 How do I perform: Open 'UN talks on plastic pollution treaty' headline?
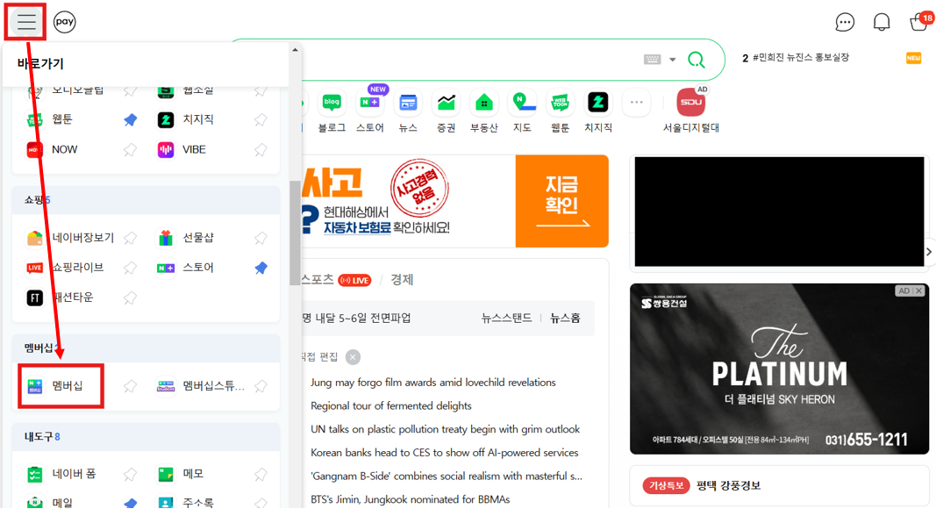click(446, 429)
